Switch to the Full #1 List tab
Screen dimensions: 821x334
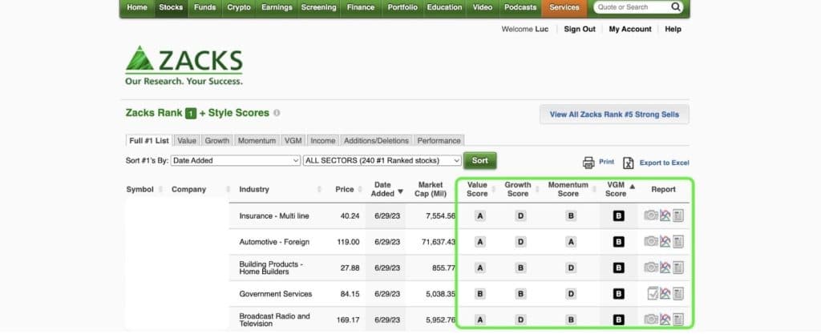tap(149, 141)
